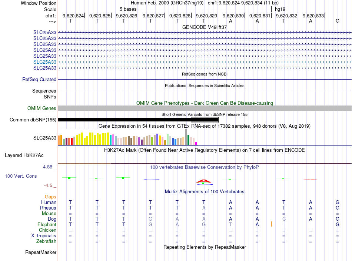Click the Sequences track label
Image resolution: width=352 pixels, height=261 pixels.
(44, 91)
